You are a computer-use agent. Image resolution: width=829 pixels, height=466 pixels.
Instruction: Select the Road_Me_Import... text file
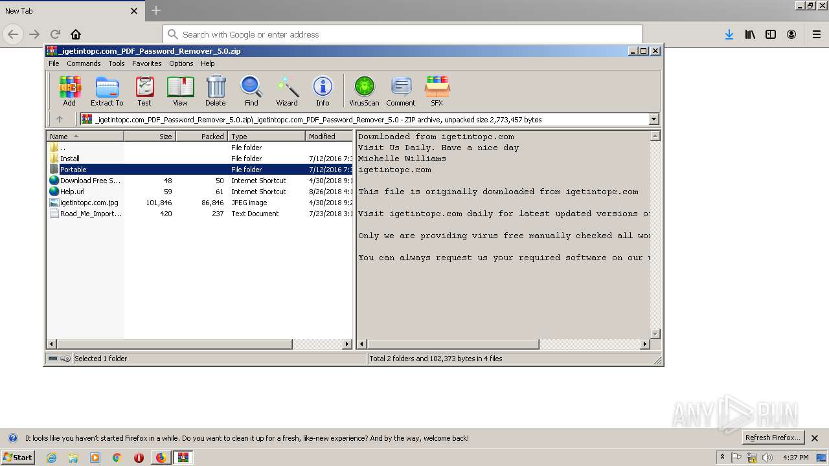[199, 213]
